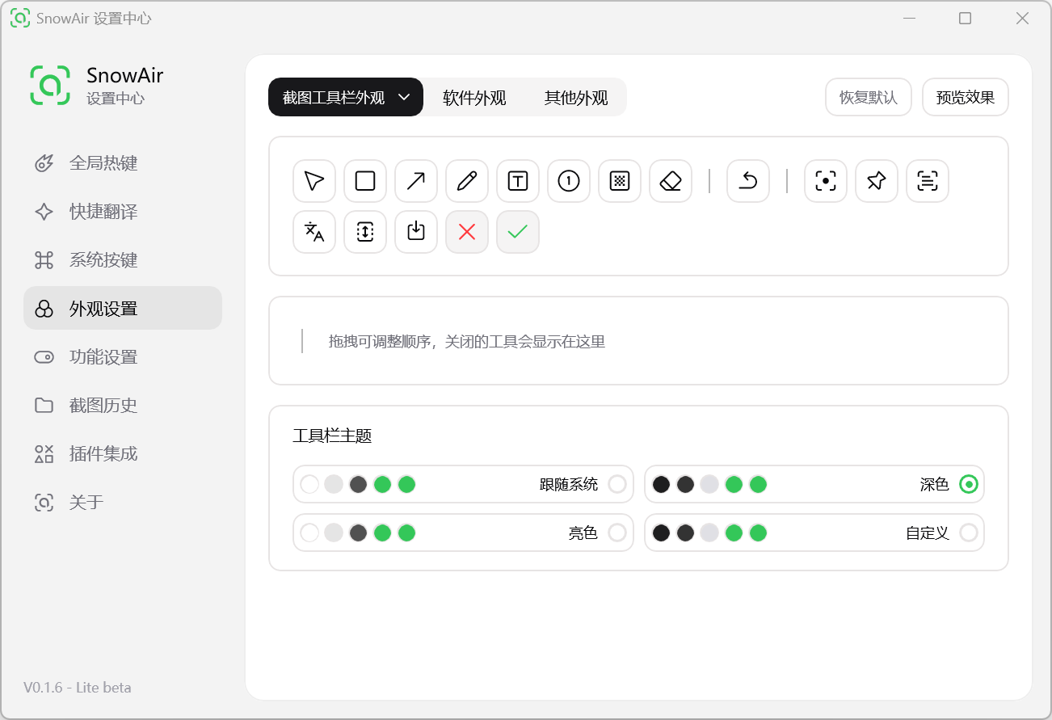Image resolution: width=1052 pixels, height=720 pixels.
Task: Click the scrolling screenshot icon
Action: click(x=365, y=232)
